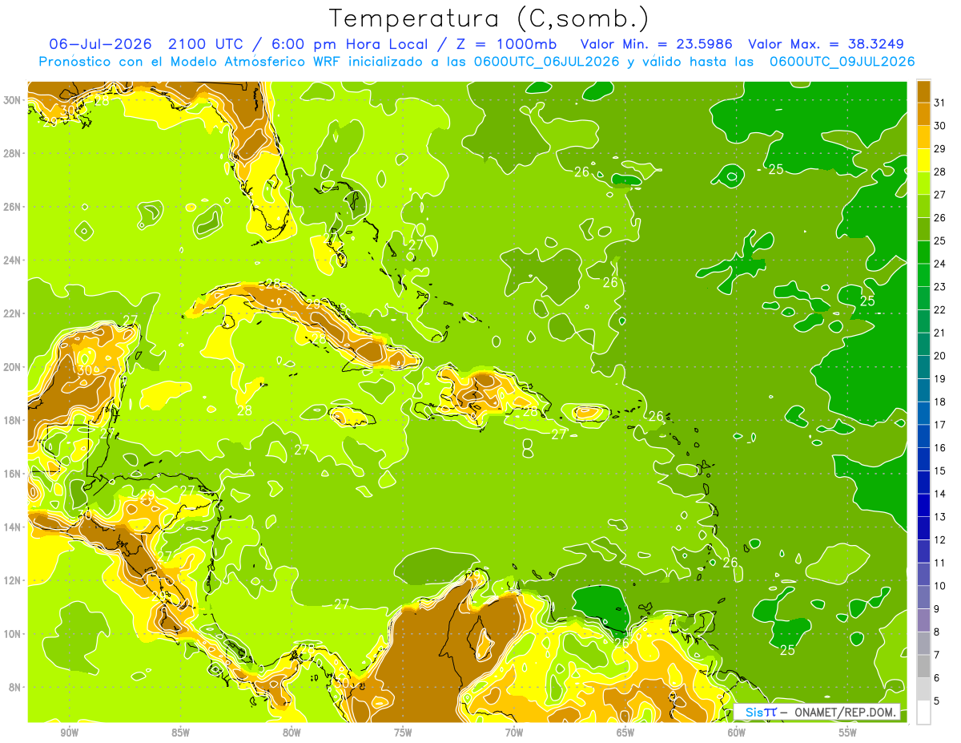This screenshot has width=961, height=743.
Task: Click the 65W longitude axis label
Action: point(625,733)
